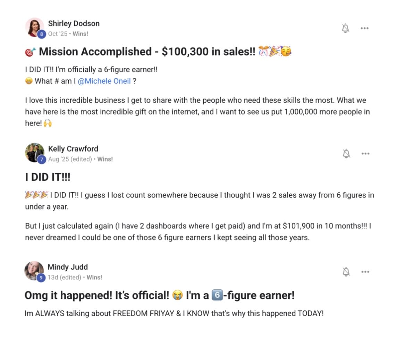Screen dimensions: 406x340
Task: Click level 7 badge on Kelly's avatar
Action: 42,159
